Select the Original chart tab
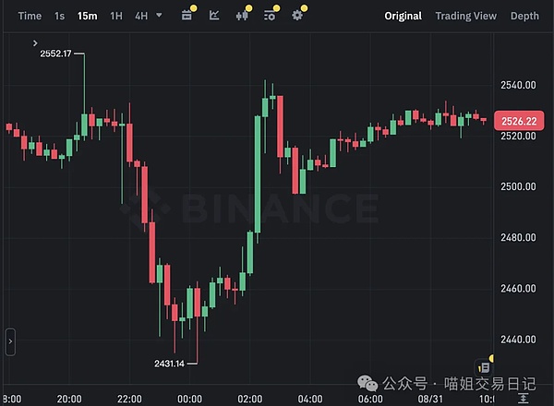The image size is (554, 406). coord(403,16)
